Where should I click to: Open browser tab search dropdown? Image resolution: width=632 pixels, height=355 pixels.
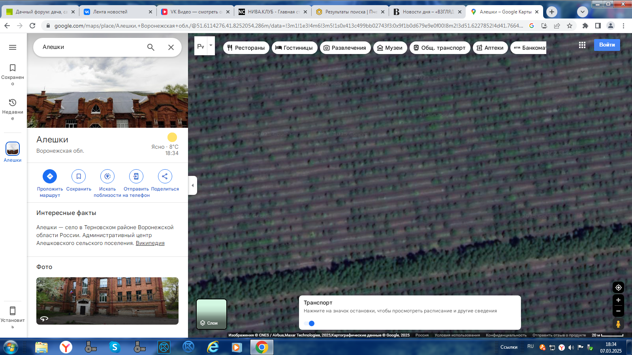pyautogui.click(x=582, y=12)
